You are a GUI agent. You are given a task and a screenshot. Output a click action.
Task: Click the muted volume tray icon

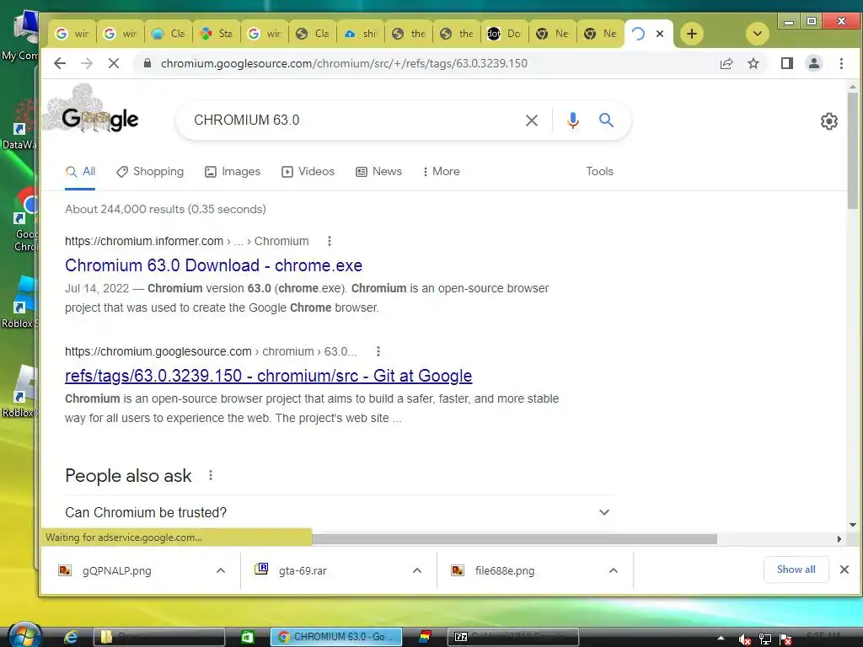744,639
